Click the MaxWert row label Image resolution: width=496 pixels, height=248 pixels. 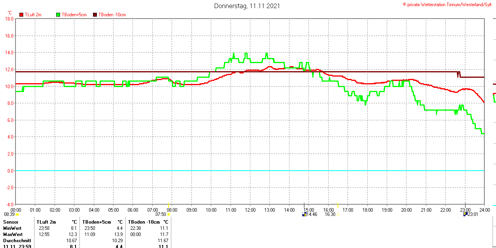click(13, 234)
